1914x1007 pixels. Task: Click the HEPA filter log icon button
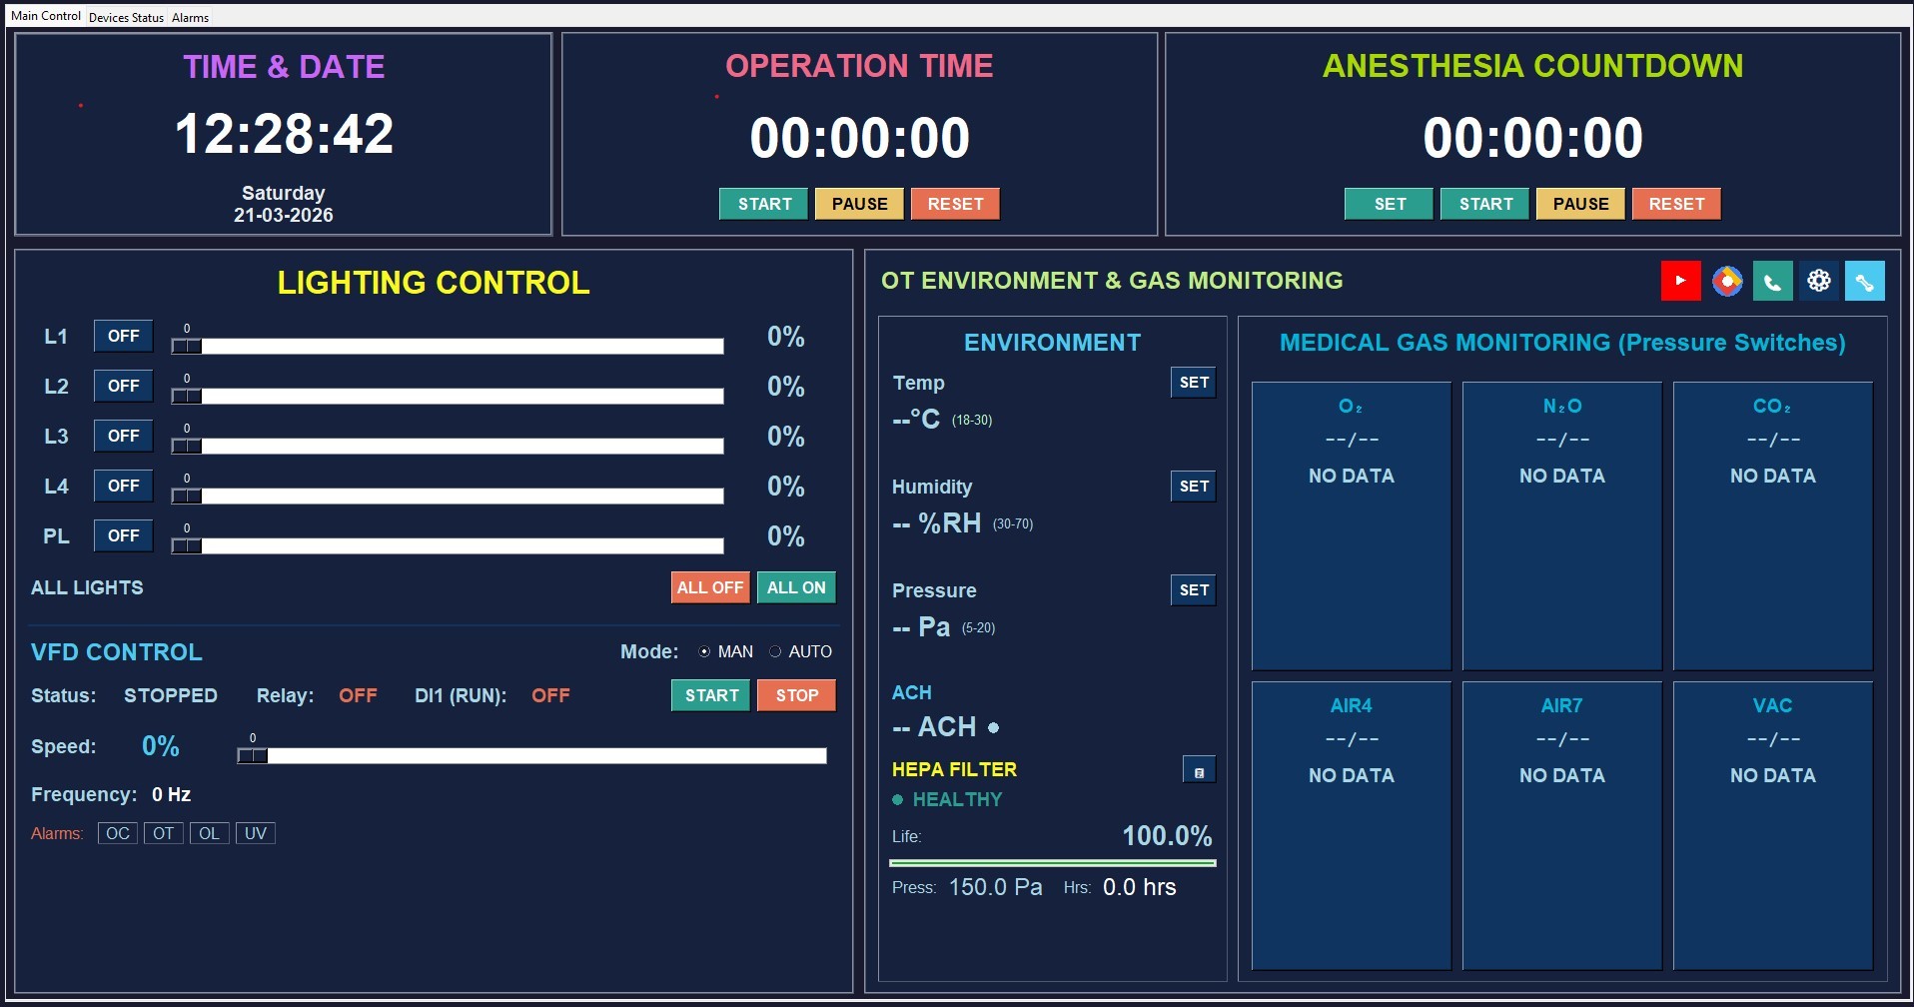(x=1199, y=770)
